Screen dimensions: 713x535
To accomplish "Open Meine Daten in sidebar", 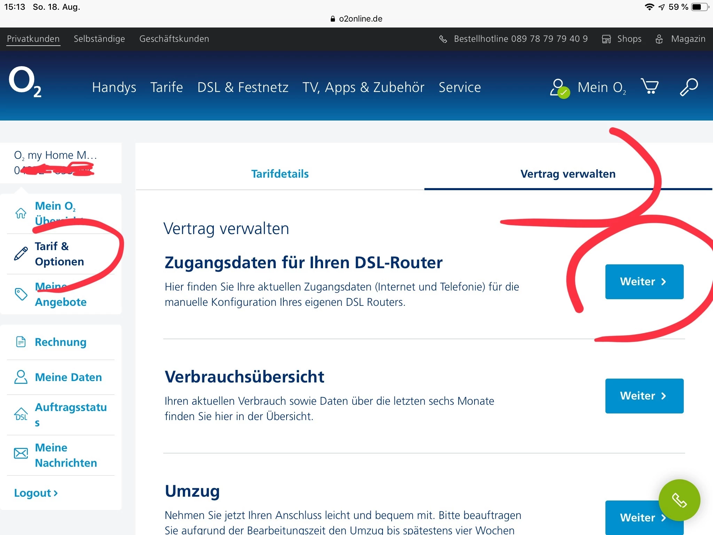I will coord(68,377).
